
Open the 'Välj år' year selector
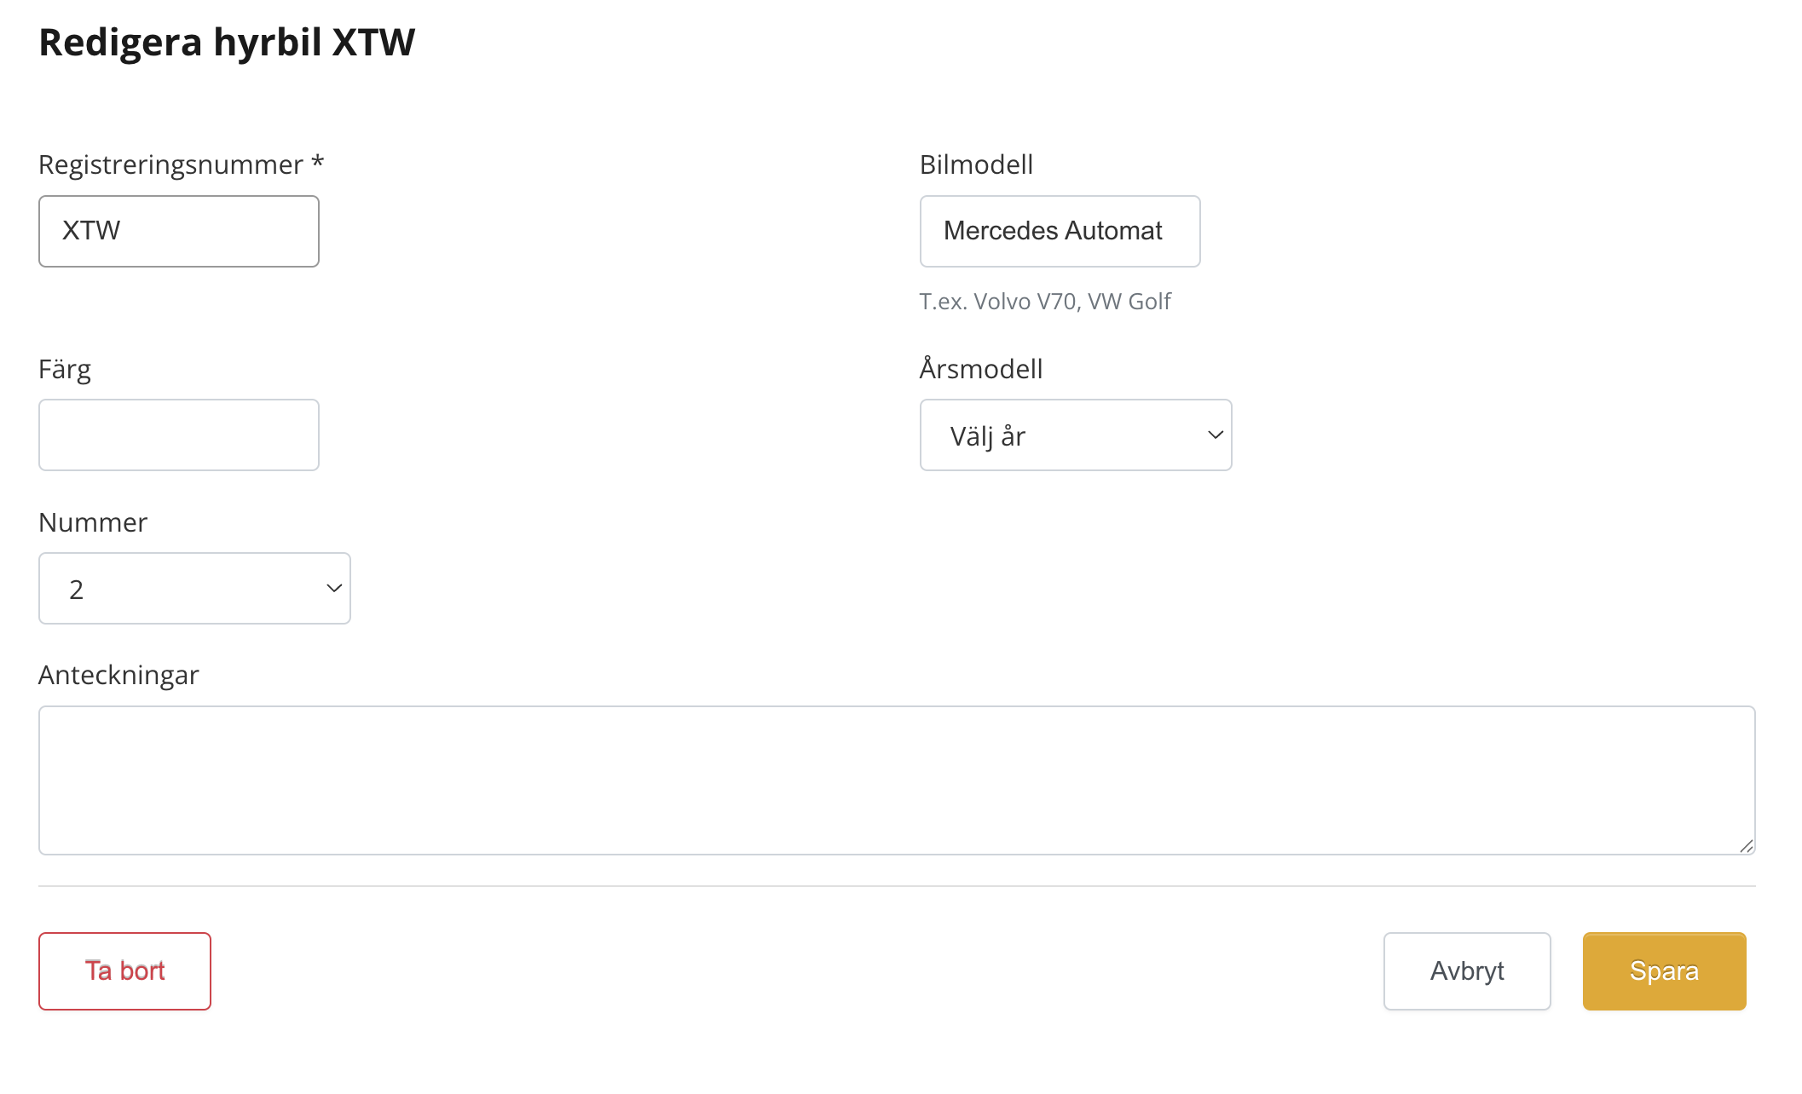(1074, 435)
